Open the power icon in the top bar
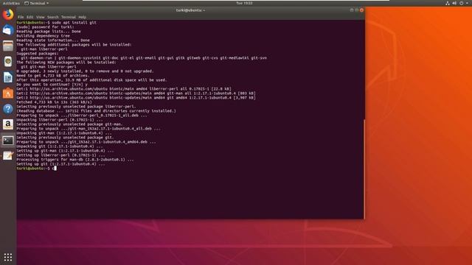This screenshot has width=472, height=265. point(462,3)
